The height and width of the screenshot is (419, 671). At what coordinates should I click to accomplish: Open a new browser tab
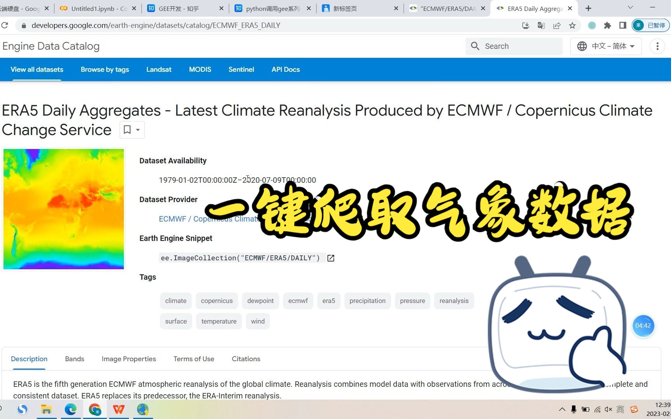tap(589, 8)
